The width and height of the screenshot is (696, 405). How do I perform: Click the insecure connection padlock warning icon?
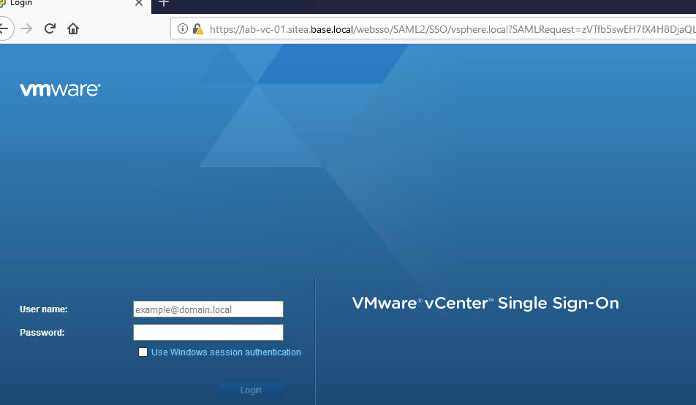pos(197,29)
